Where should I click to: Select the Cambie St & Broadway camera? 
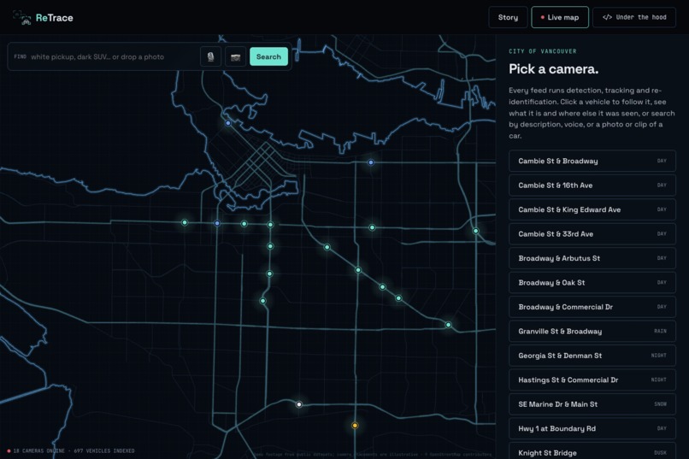pos(592,162)
